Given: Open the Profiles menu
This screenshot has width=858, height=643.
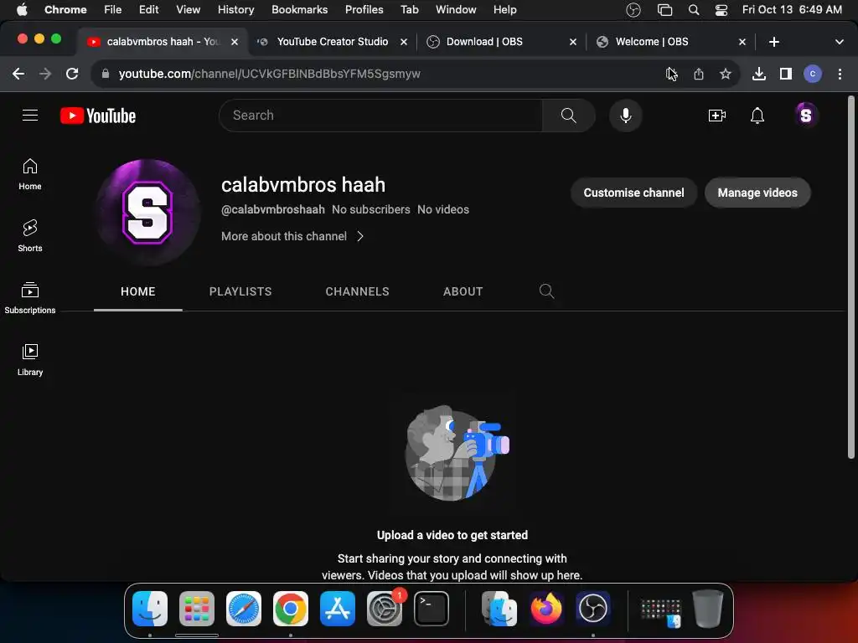Looking at the screenshot, I should pyautogui.click(x=364, y=9).
